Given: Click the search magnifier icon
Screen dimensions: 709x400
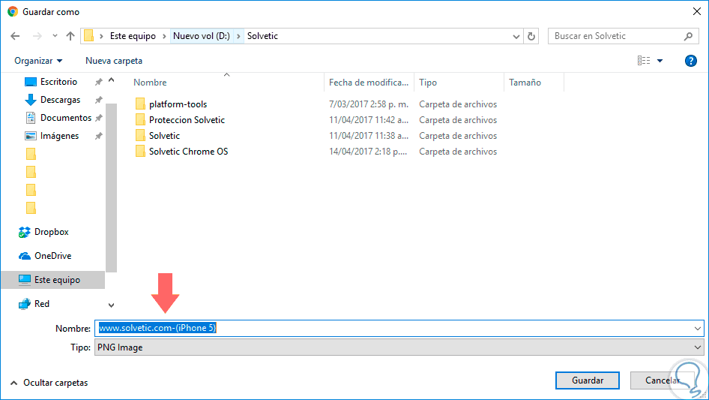Looking at the screenshot, I should pos(688,36).
